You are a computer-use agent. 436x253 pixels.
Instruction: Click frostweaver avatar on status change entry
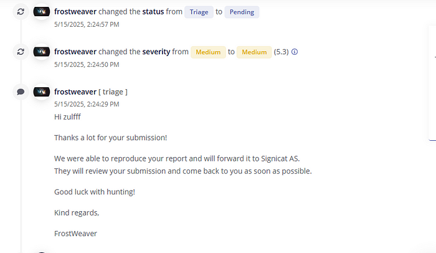click(x=42, y=12)
